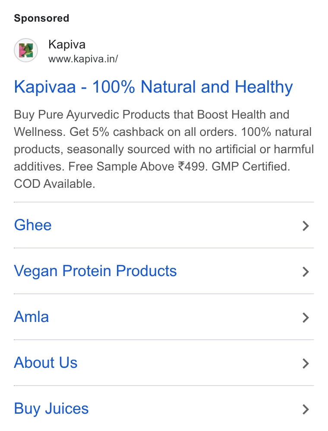Click the Kapiva logo icon
This screenshot has width=328, height=431.
coord(26,50)
